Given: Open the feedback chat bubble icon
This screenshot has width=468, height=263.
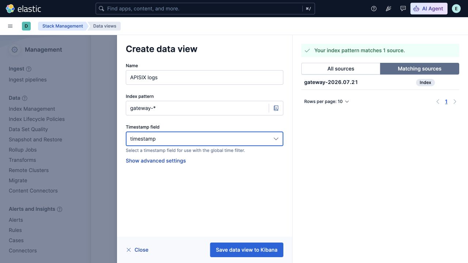Looking at the screenshot, I should 403,8.
